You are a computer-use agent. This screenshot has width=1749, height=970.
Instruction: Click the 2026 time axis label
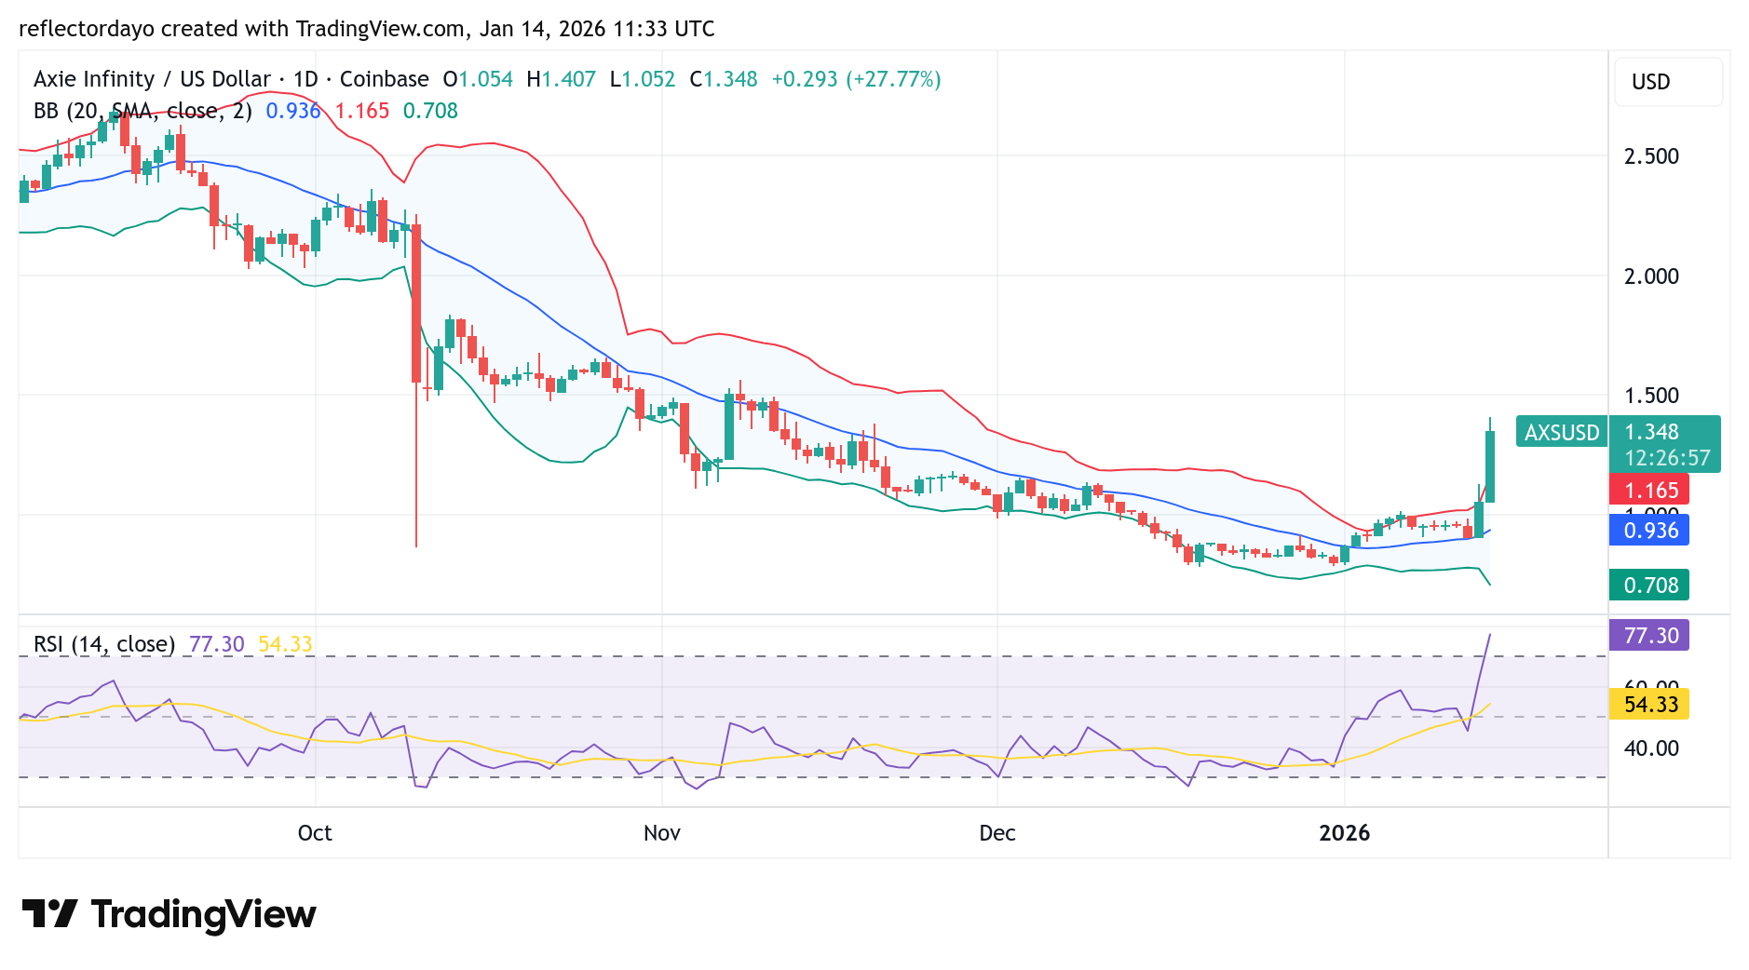pyautogui.click(x=1345, y=833)
